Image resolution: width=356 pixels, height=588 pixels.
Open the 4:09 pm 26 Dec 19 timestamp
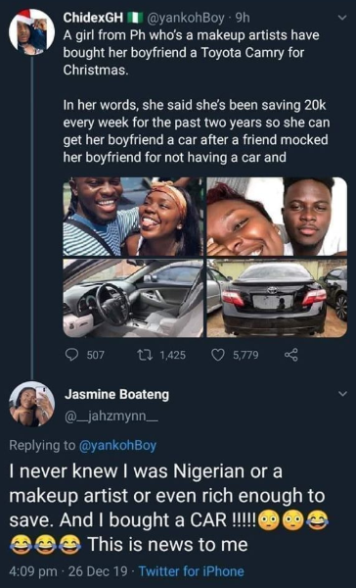68,571
